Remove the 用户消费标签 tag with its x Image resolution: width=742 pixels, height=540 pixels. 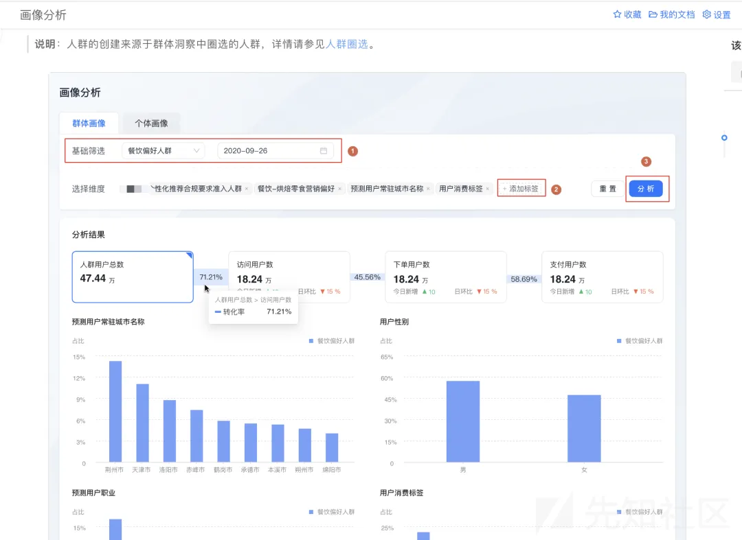tap(487, 189)
